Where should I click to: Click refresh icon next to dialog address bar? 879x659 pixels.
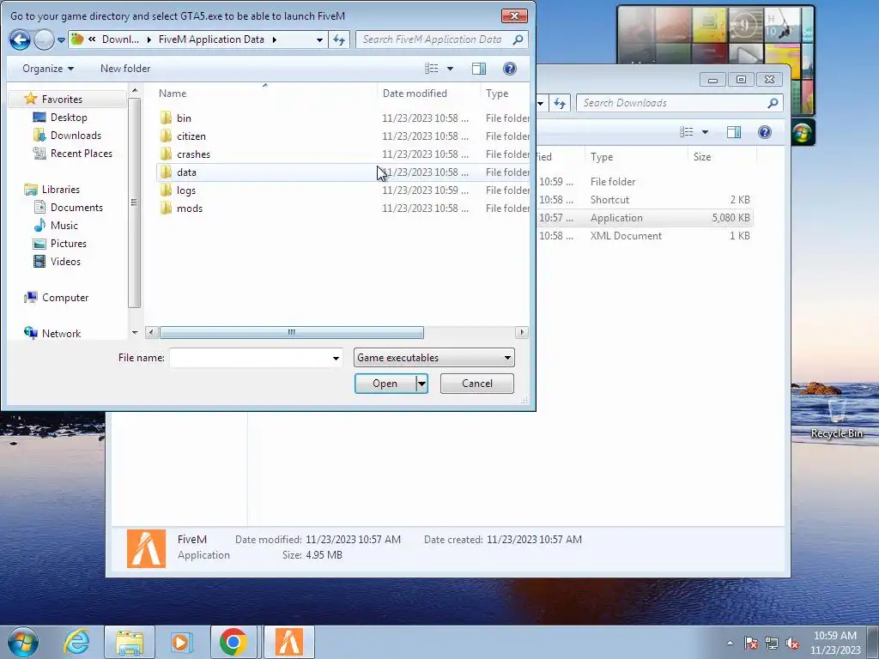coord(339,39)
